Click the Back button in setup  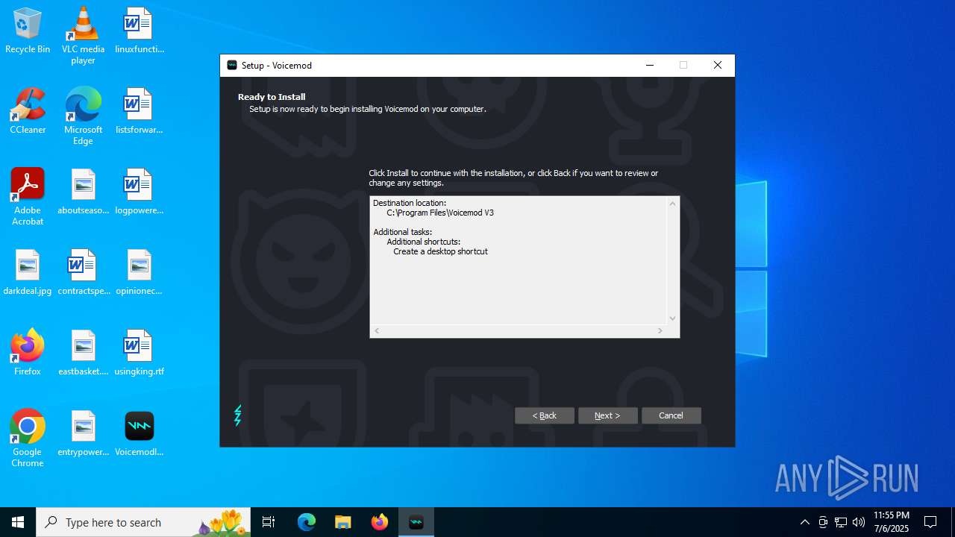click(x=545, y=415)
